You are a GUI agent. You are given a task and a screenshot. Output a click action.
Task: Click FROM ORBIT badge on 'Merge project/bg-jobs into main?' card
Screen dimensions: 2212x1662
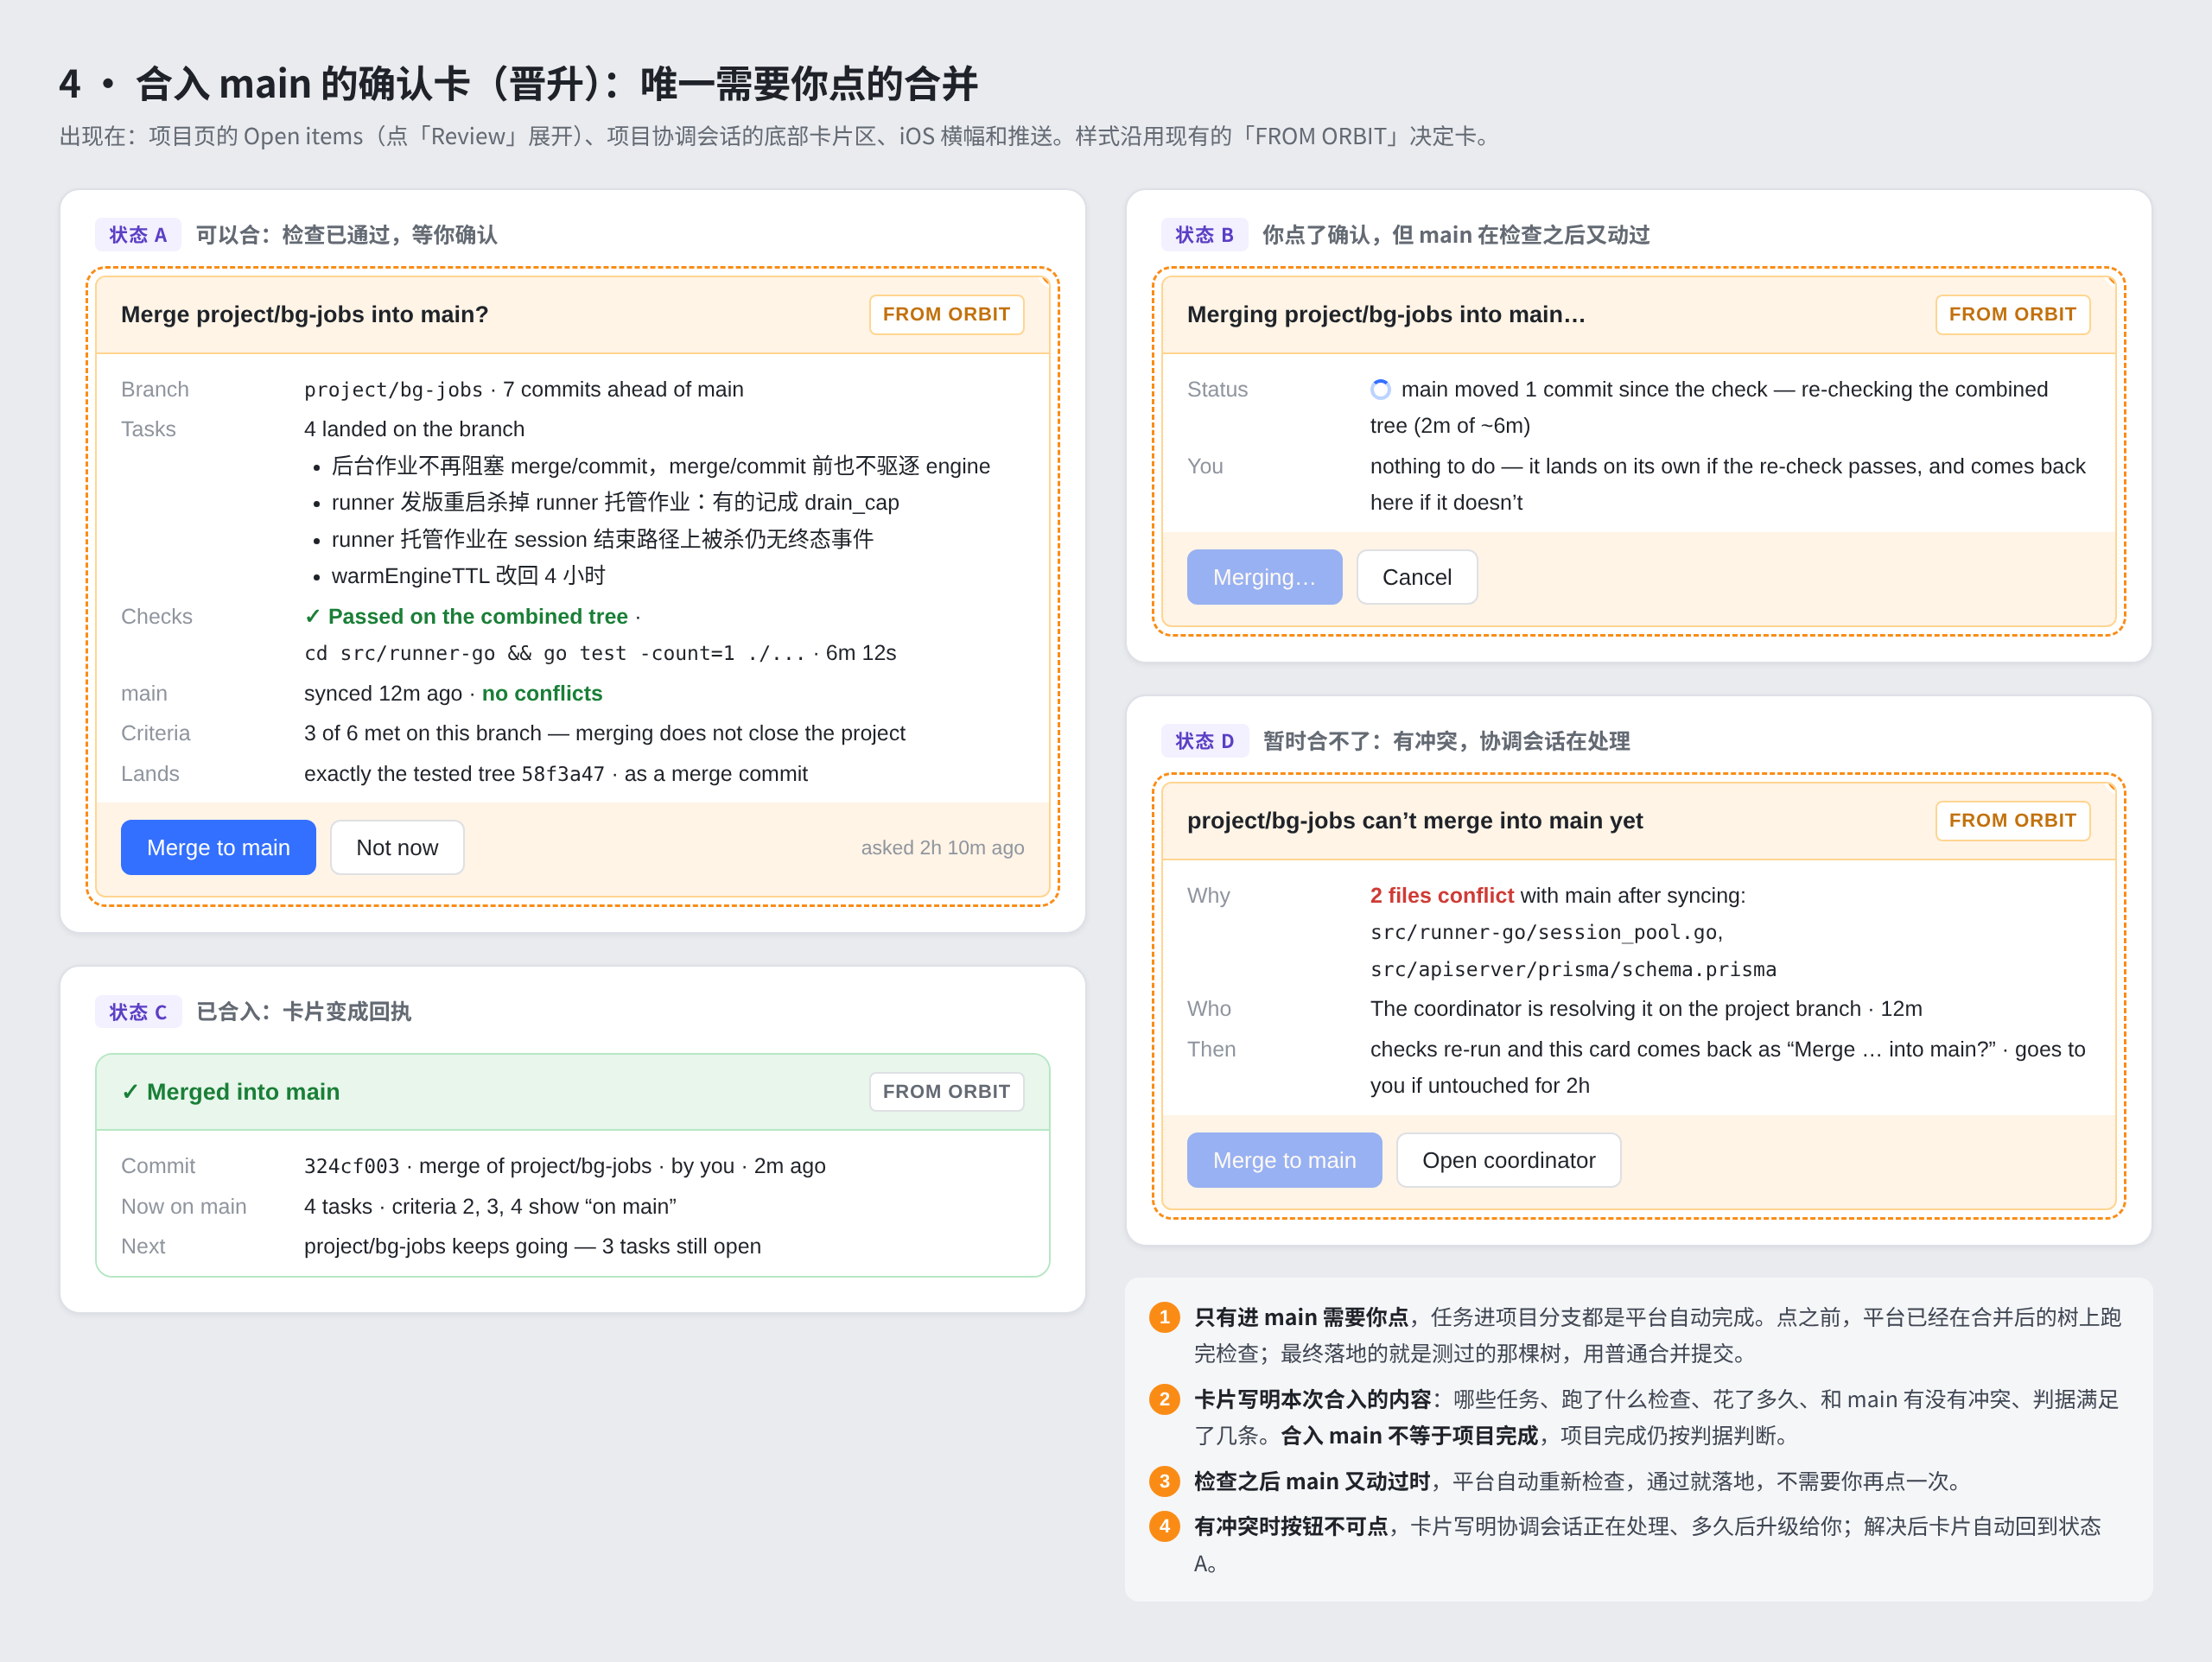(946, 314)
